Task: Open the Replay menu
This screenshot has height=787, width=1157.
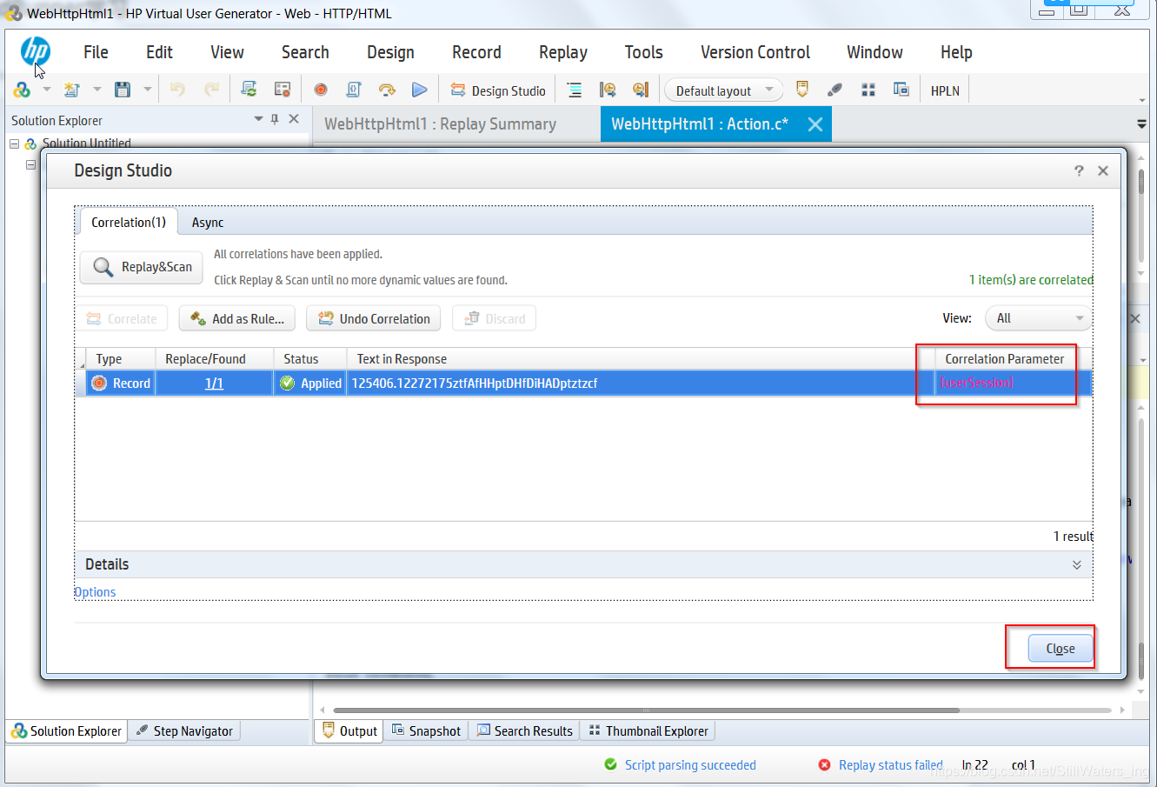Action: point(563,52)
